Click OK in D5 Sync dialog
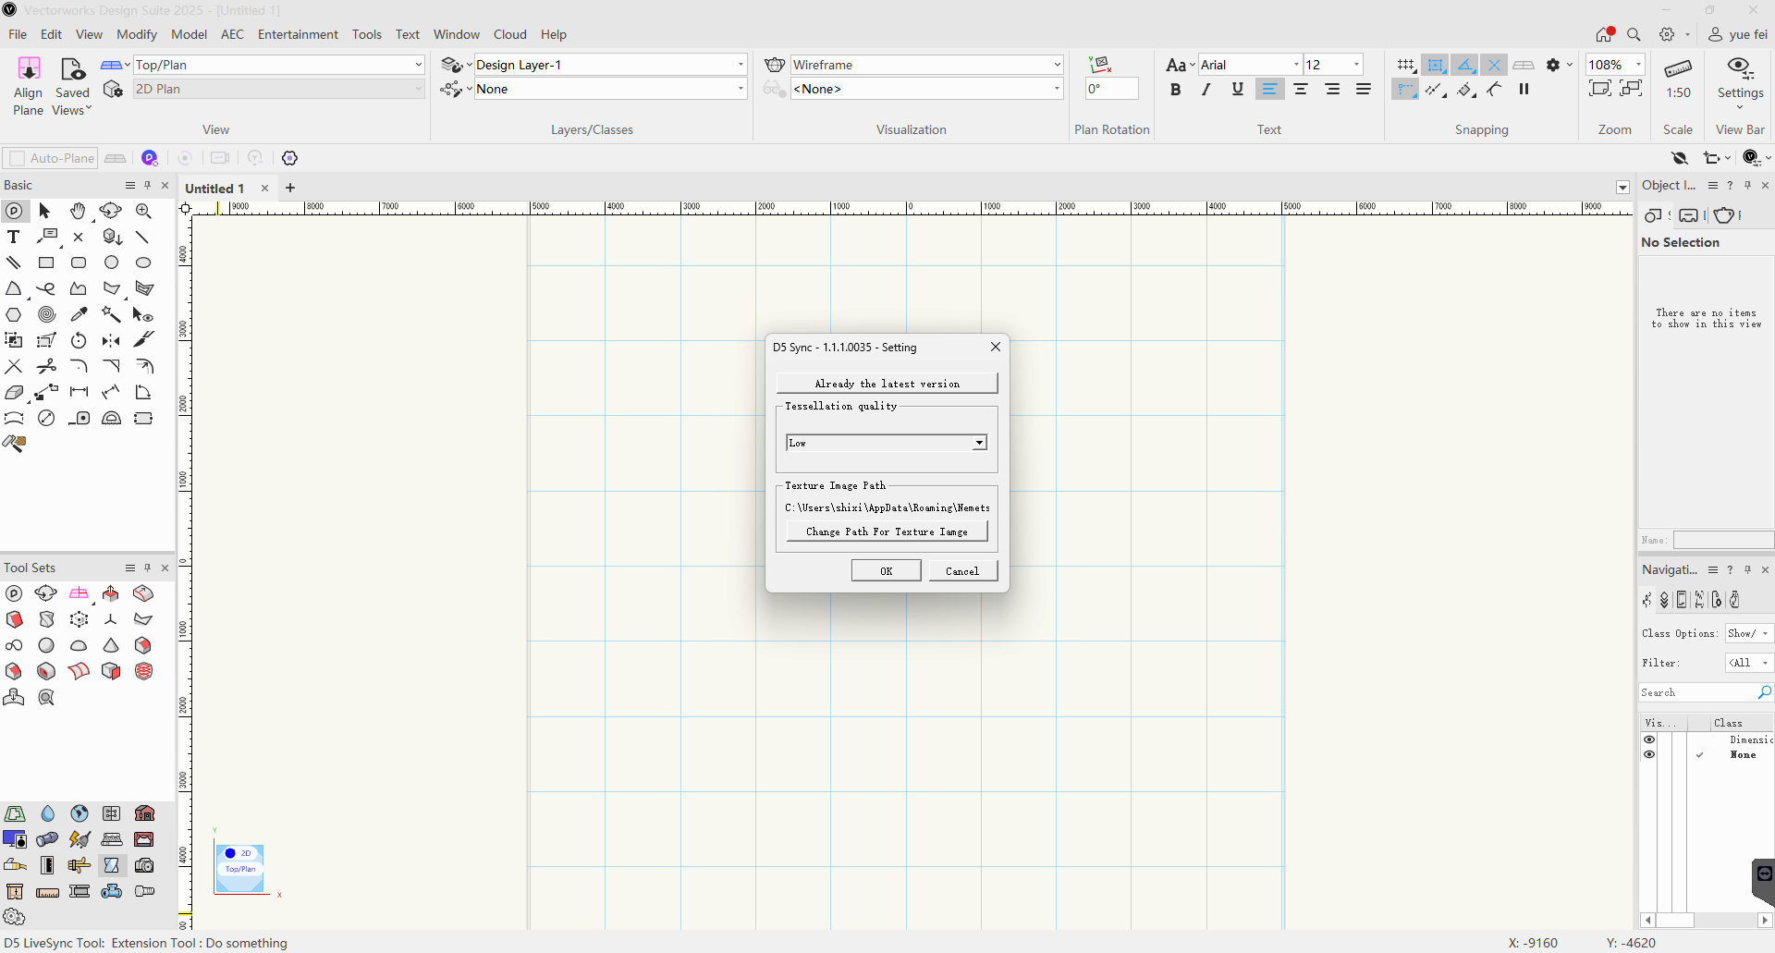Viewport: 1775px width, 953px height. pyautogui.click(x=886, y=571)
